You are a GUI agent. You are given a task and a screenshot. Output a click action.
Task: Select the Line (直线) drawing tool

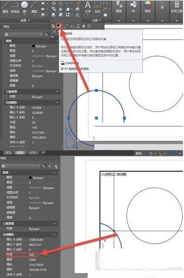[x=5, y=7]
